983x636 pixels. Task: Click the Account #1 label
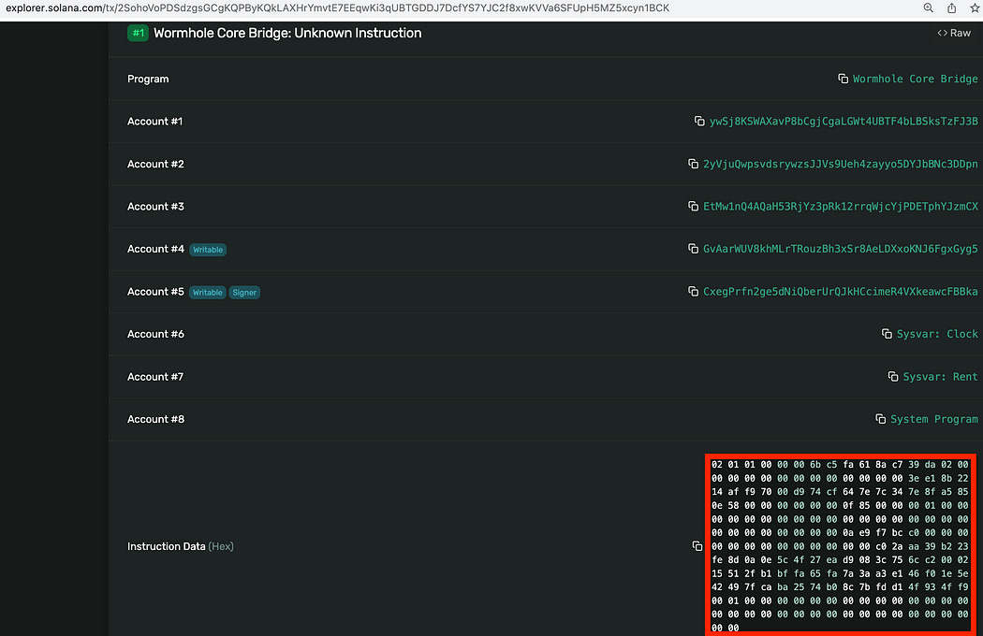point(154,122)
